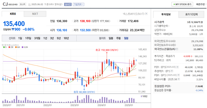
Task: Click the 거래량 value 172,406
Action: (x=133, y=21)
